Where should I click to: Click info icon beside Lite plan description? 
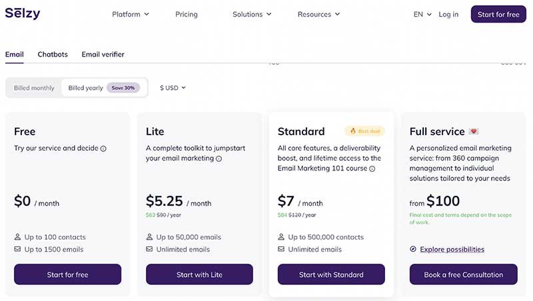tap(219, 159)
